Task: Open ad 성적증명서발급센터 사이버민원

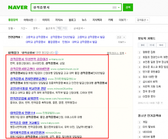Action: coord(30,69)
